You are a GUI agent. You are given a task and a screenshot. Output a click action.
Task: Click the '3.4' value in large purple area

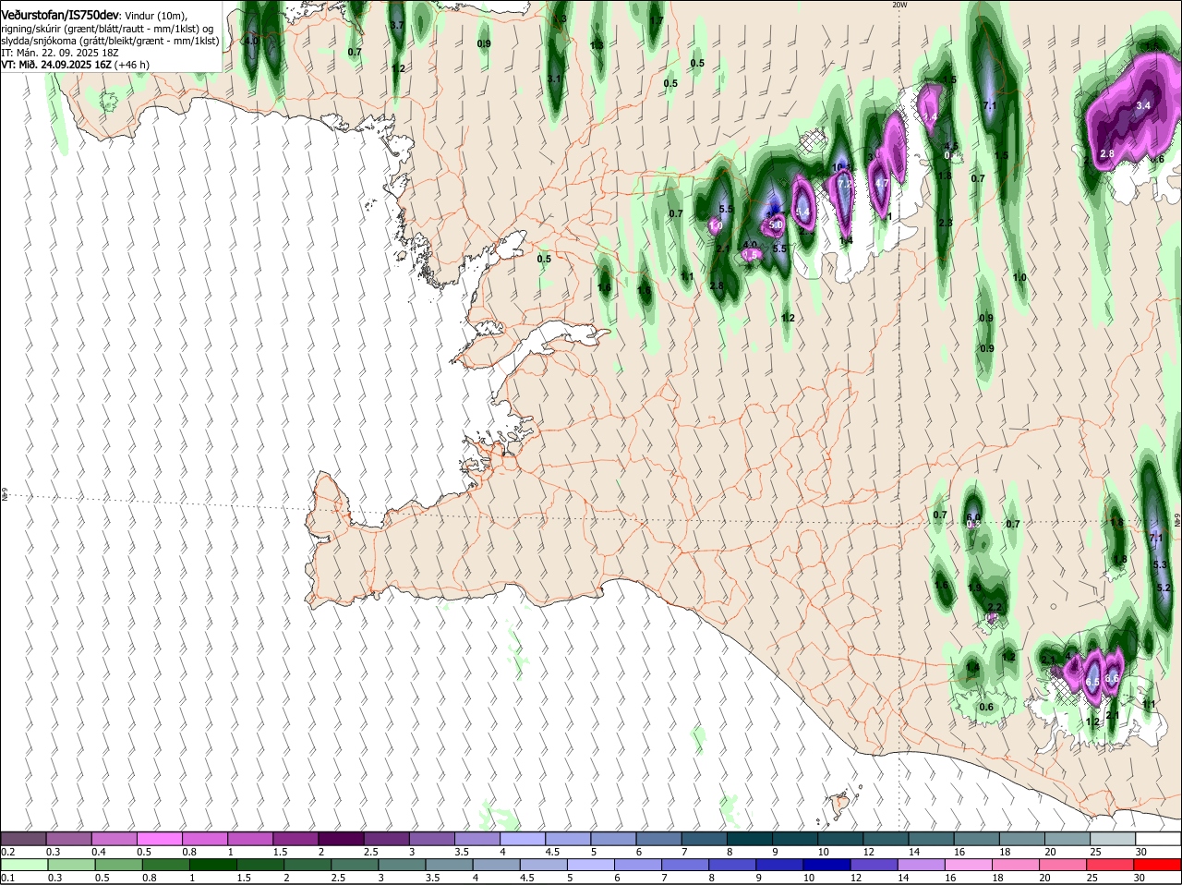pyautogui.click(x=1143, y=105)
